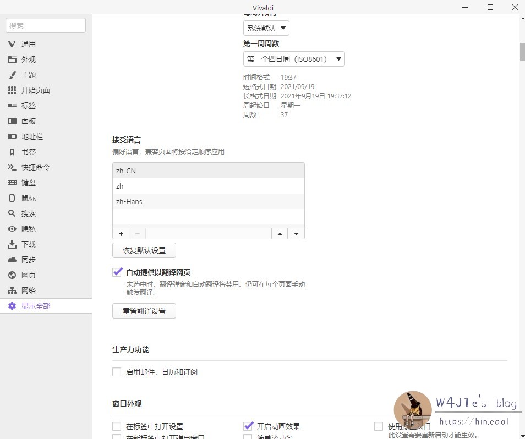Select the 键盘 (Keyboard) settings icon

29,183
